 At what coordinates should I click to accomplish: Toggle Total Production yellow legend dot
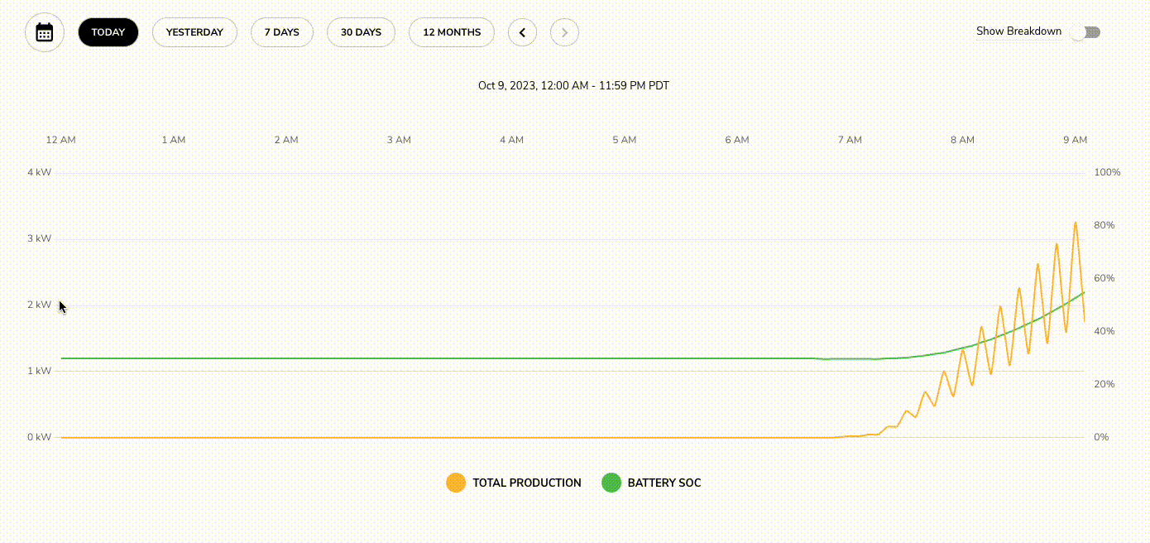click(x=456, y=483)
